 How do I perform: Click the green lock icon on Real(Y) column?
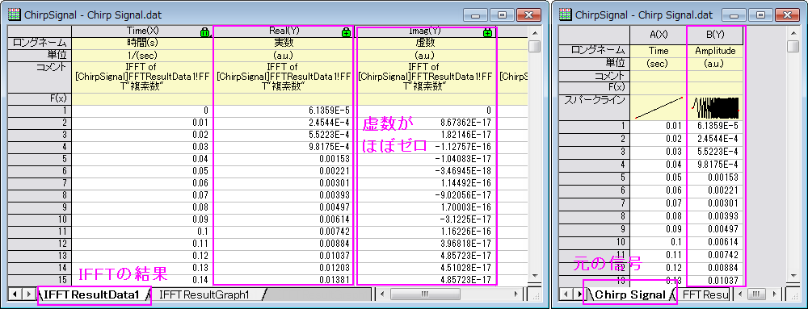pyautogui.click(x=346, y=33)
